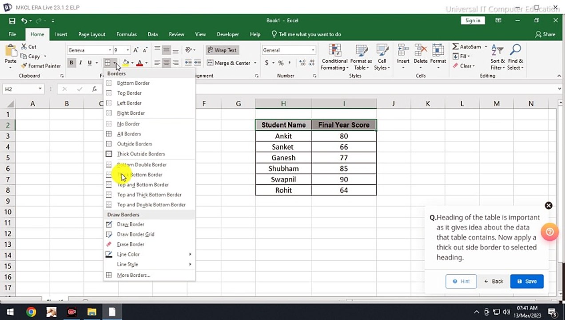Click column H header
This screenshot has height=320, width=565.
(x=283, y=104)
